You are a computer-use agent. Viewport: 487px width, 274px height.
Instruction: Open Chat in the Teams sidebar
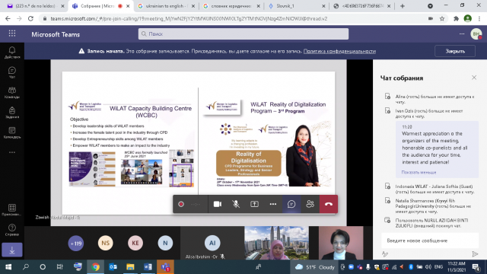[12, 73]
